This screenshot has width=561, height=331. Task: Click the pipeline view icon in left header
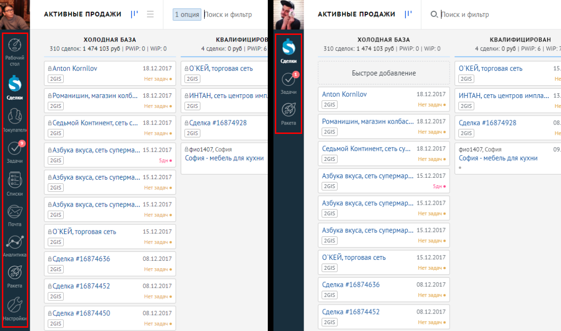(x=134, y=14)
